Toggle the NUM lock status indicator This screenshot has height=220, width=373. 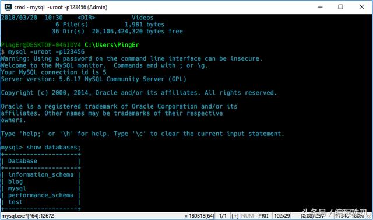coord(247,216)
